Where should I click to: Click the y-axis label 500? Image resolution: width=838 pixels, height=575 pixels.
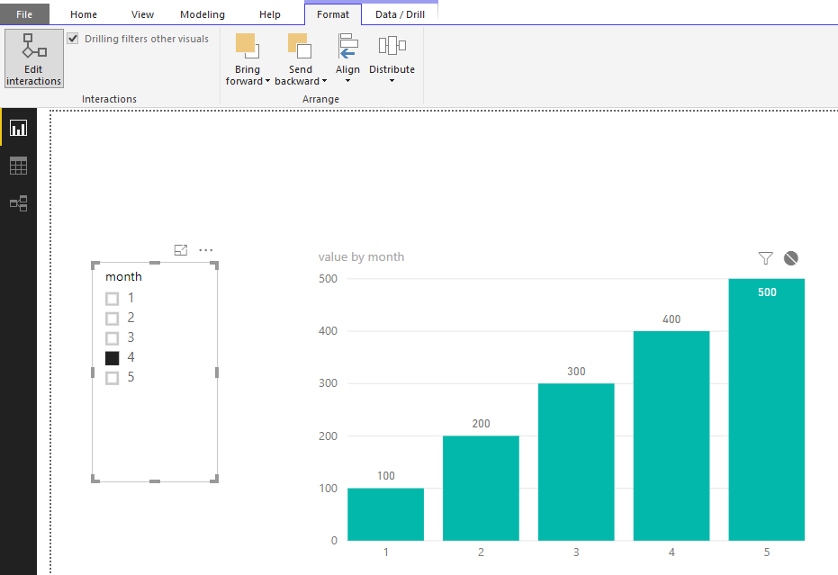pyautogui.click(x=328, y=278)
